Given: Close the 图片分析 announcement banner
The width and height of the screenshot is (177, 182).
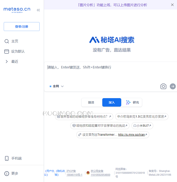Looking at the screenshot, I should (x=172, y=5).
